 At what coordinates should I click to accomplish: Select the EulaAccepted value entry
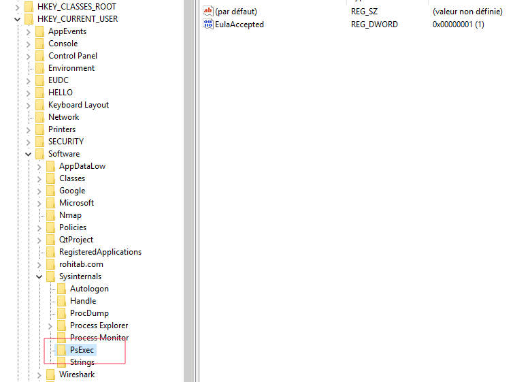(x=239, y=25)
